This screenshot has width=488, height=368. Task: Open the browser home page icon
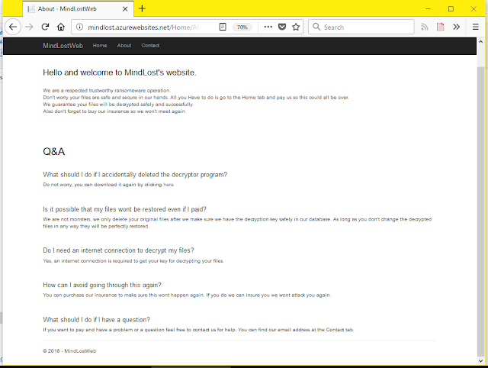click(x=61, y=27)
